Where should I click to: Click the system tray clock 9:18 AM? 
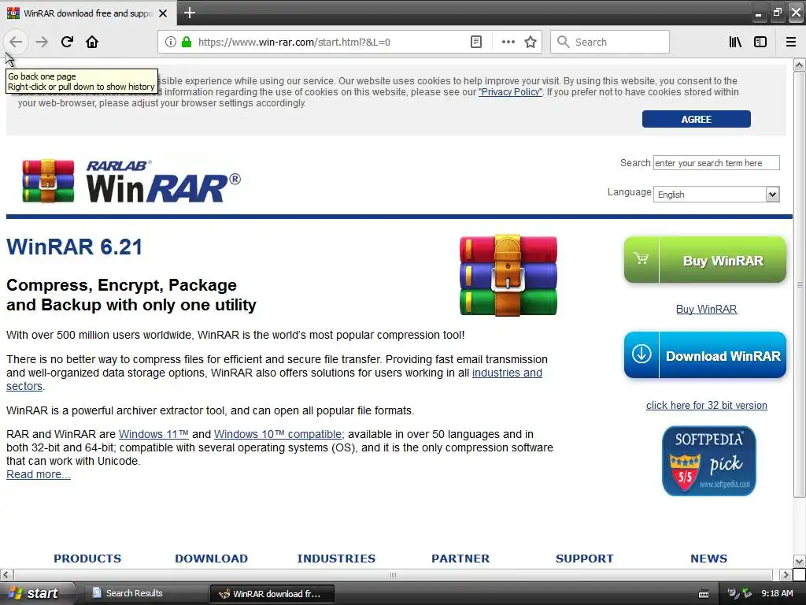click(x=777, y=593)
